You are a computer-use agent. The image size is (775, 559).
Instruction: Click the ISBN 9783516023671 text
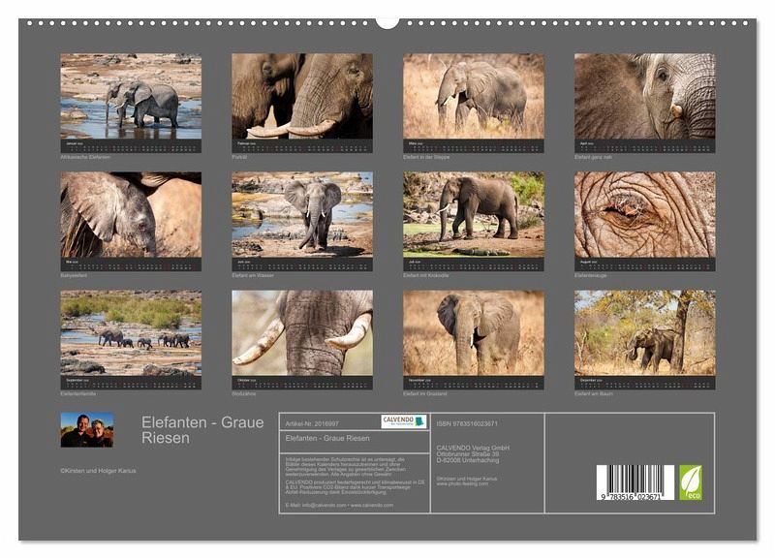[467, 423]
